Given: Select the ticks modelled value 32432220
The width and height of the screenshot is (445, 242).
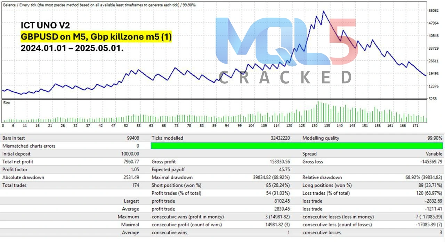Looking at the screenshot, I should [x=280, y=138].
